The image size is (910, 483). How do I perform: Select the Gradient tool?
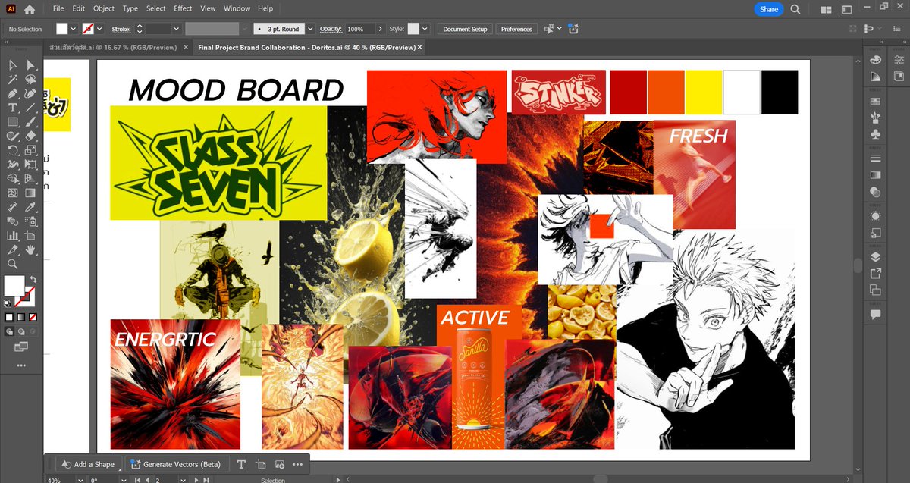click(31, 193)
